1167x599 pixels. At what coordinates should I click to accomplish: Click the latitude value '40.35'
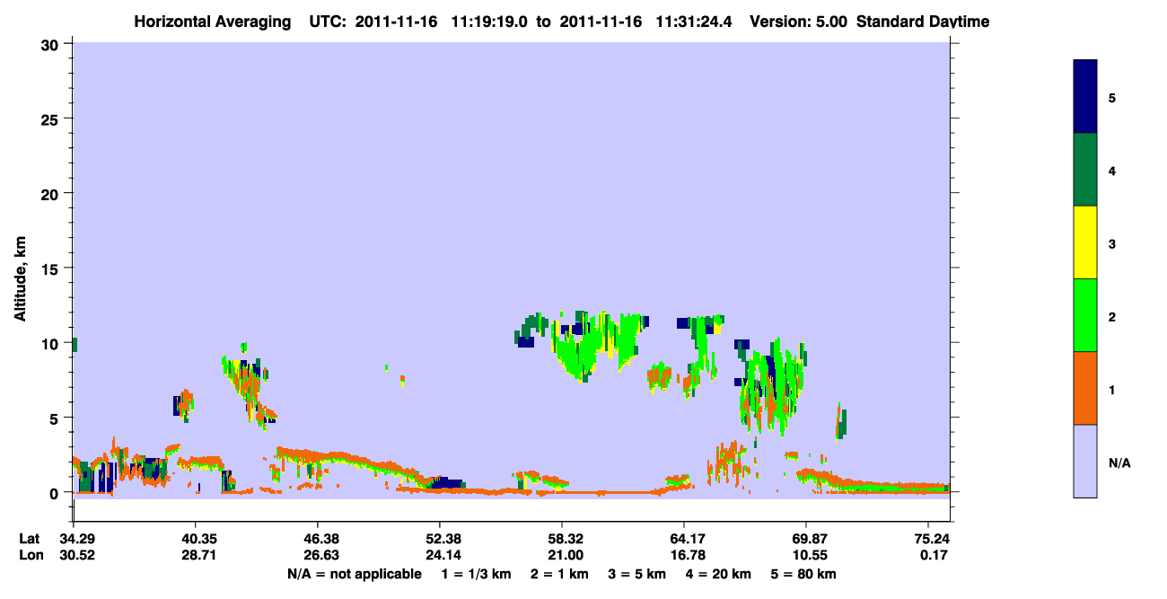pos(196,539)
